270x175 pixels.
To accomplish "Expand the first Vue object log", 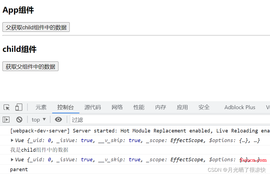I will click(x=12, y=140).
